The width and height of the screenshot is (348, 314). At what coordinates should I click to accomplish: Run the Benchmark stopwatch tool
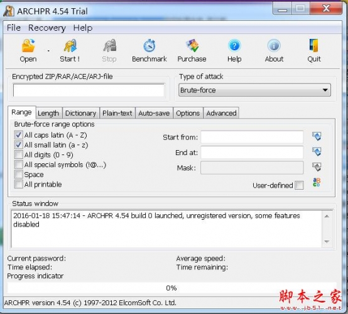(x=150, y=45)
